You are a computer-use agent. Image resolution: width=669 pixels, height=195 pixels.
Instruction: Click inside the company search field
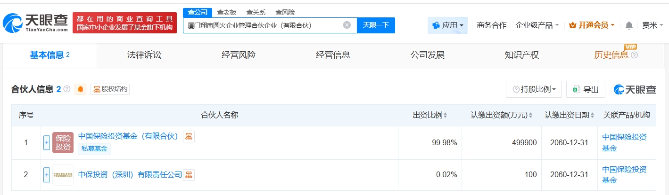(262, 25)
